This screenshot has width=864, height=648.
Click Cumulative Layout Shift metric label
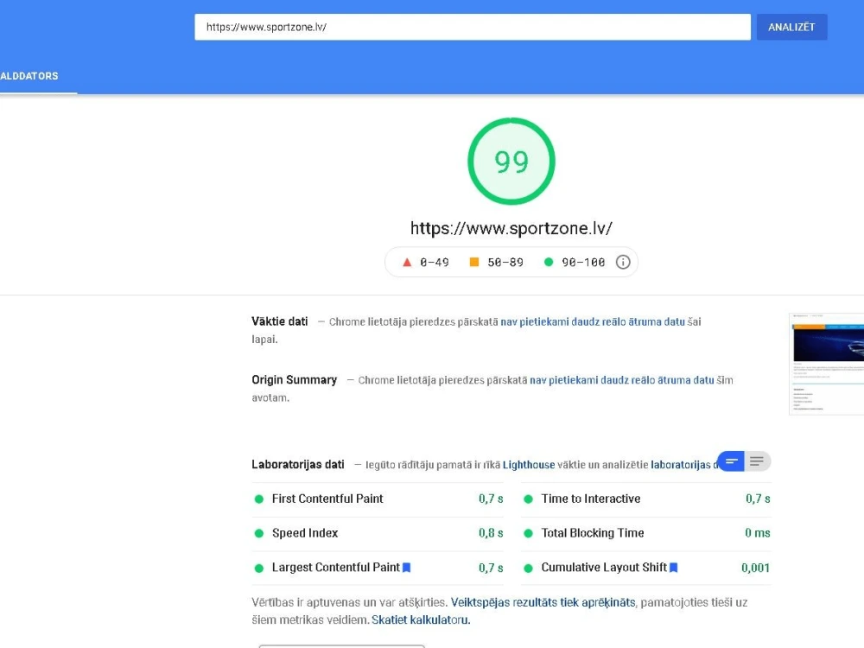coord(604,568)
